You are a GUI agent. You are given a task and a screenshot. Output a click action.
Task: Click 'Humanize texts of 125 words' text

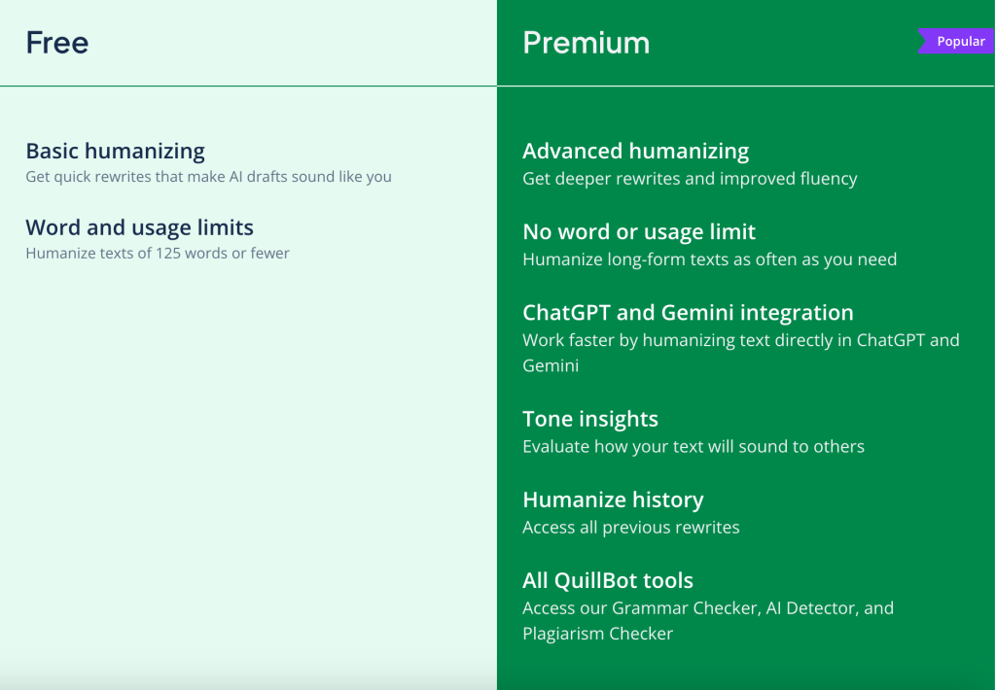[158, 254]
